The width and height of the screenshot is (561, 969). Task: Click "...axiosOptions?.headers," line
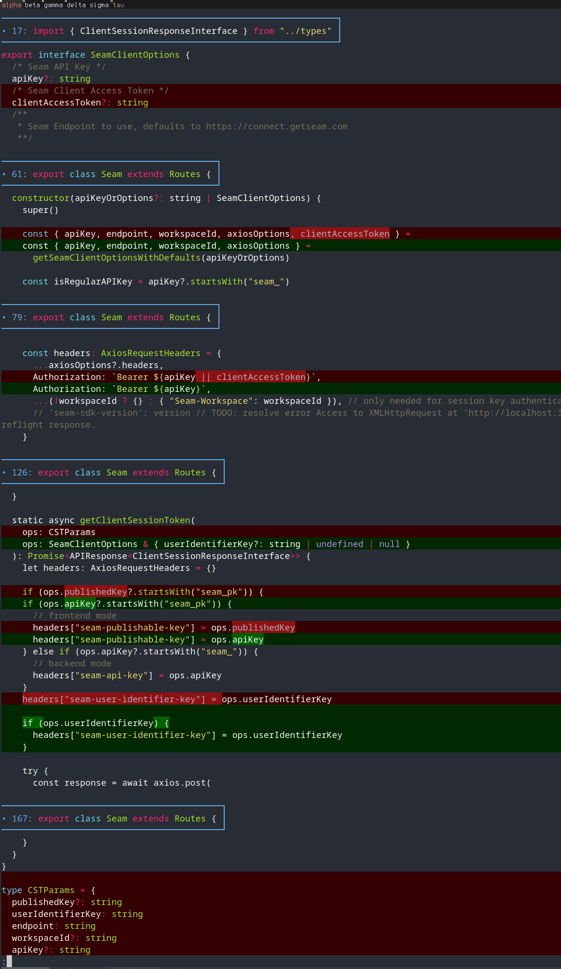(x=98, y=365)
